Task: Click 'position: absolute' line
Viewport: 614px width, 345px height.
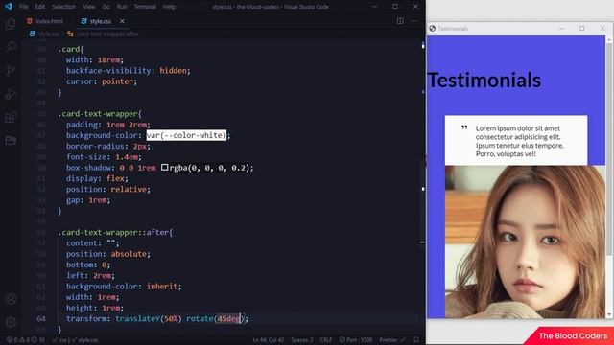Action: pyautogui.click(x=108, y=254)
